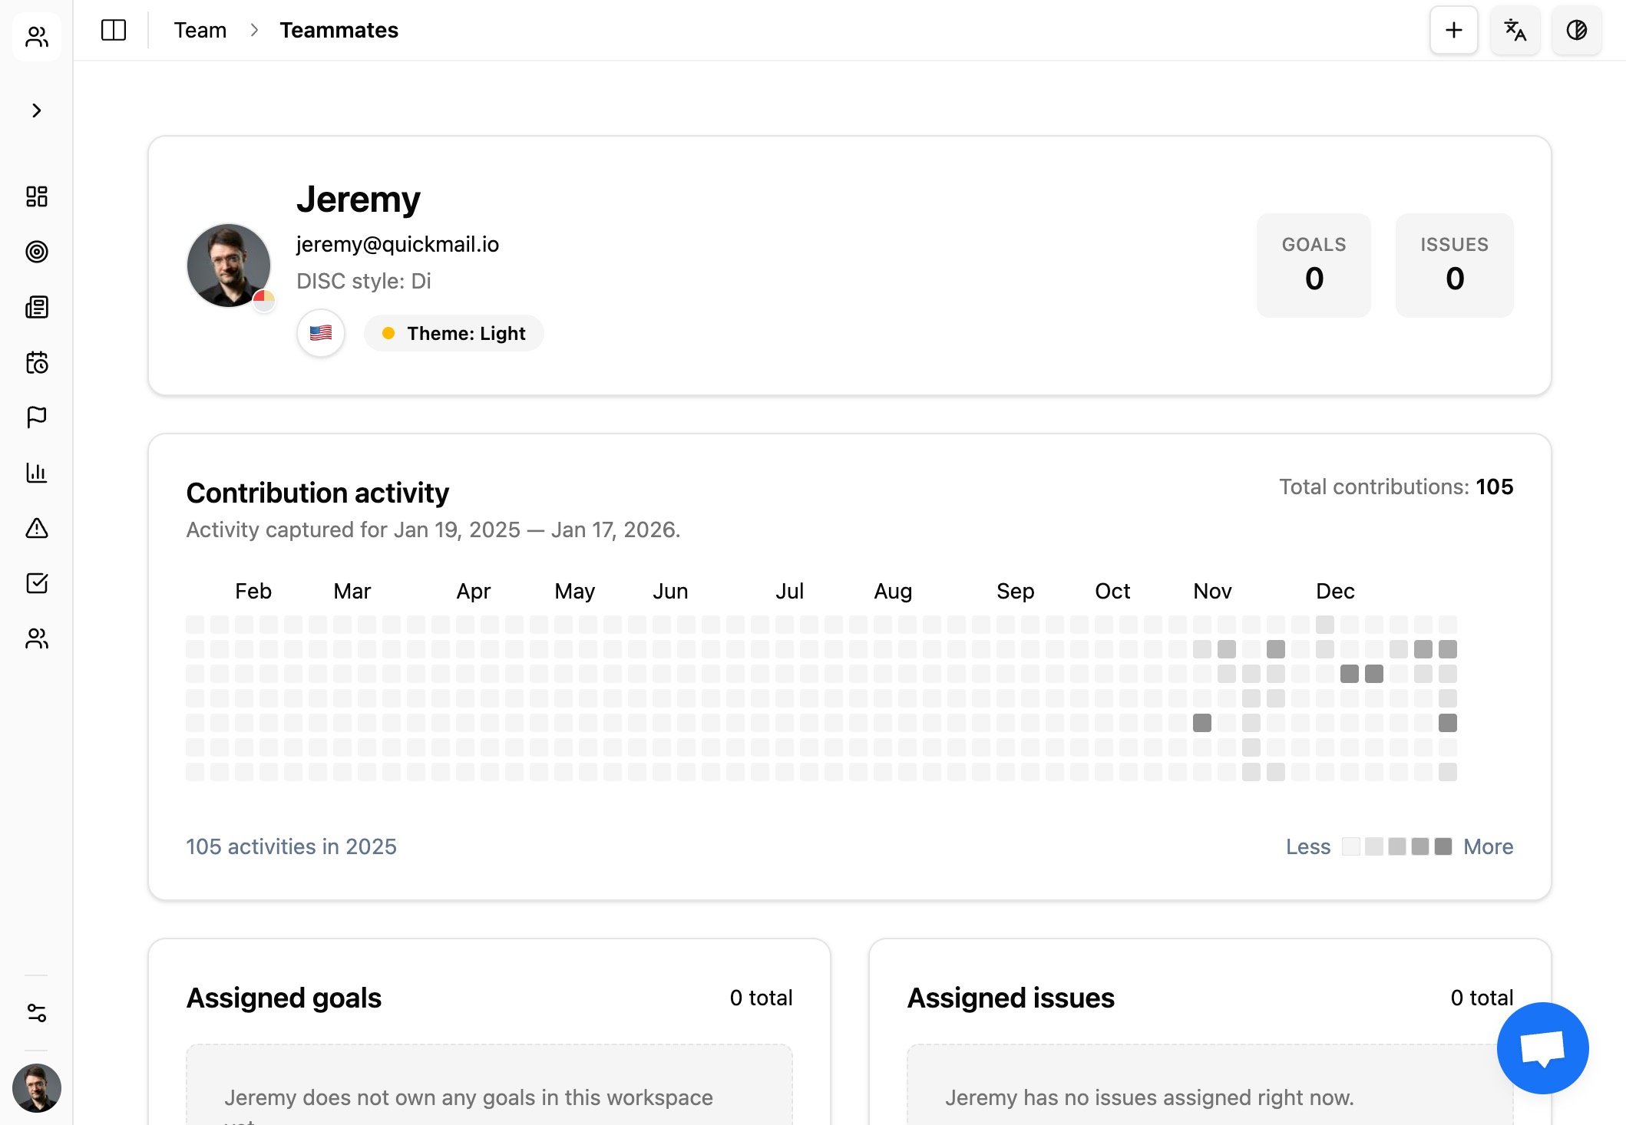Click the US flag locale button
The width and height of the screenshot is (1626, 1125).
321,333
